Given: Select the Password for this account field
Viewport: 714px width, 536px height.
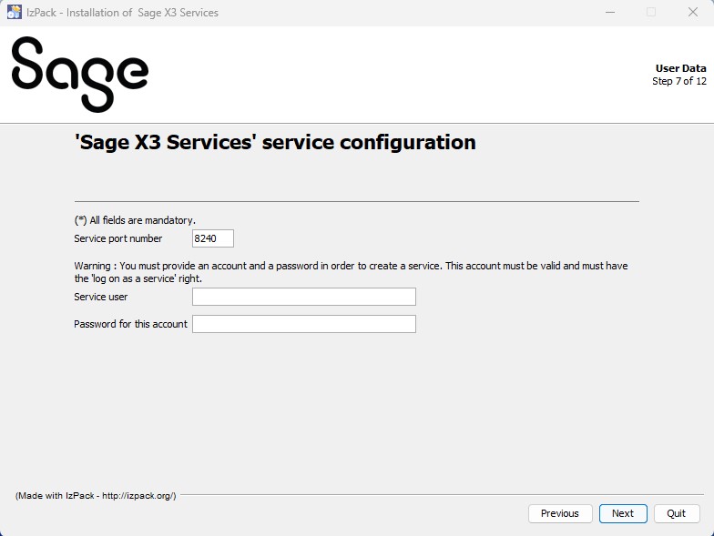Looking at the screenshot, I should pyautogui.click(x=303, y=324).
